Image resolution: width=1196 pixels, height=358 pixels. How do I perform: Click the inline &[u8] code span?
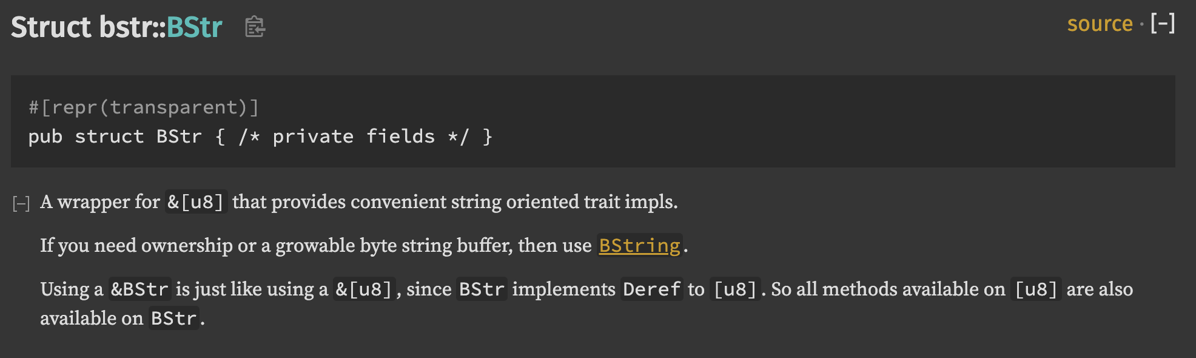pos(195,202)
